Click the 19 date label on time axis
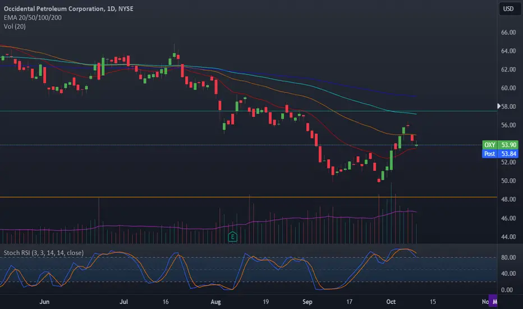Viewport: 523px width, 309px height. [x=265, y=302]
